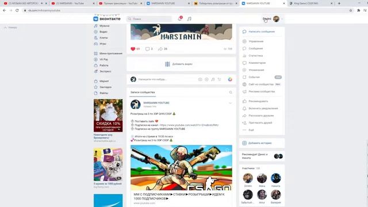Screen dimensions: 368x207
Task: Click the search field in VK header
Action: pyautogui.click(x=149, y=19)
